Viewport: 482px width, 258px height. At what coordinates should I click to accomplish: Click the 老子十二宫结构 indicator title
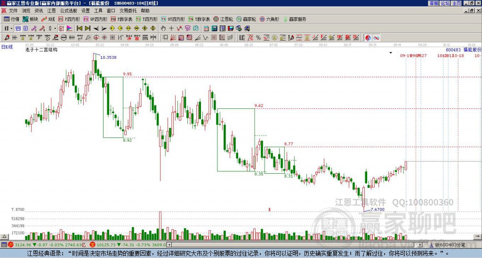(x=41, y=49)
